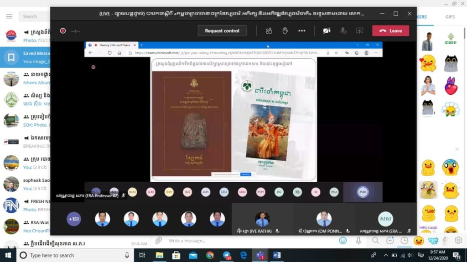Click the TB participant avatar in shared view
467x262 pixels.
coord(297,192)
